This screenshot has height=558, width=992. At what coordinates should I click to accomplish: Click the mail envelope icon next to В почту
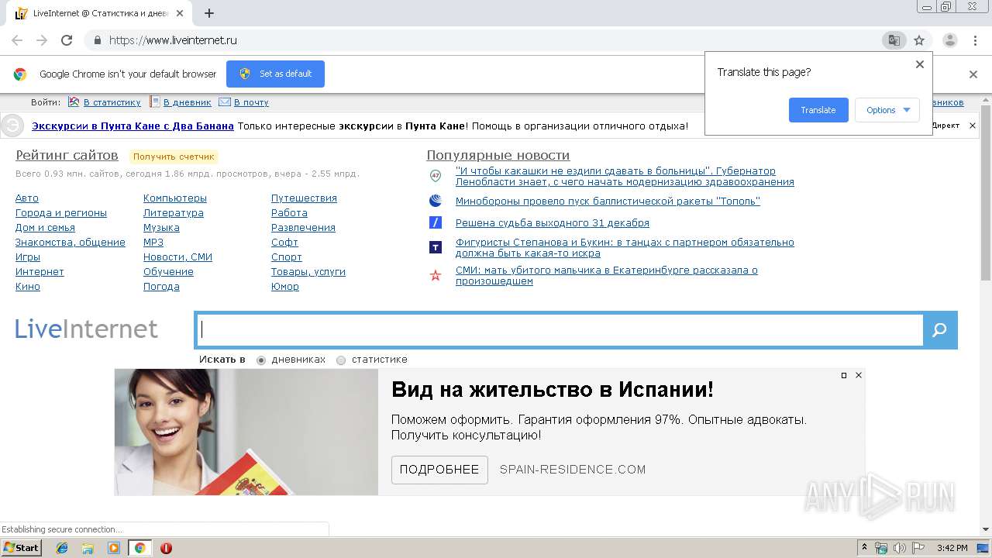point(225,102)
